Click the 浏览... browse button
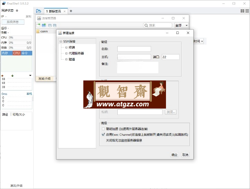 point(170,112)
